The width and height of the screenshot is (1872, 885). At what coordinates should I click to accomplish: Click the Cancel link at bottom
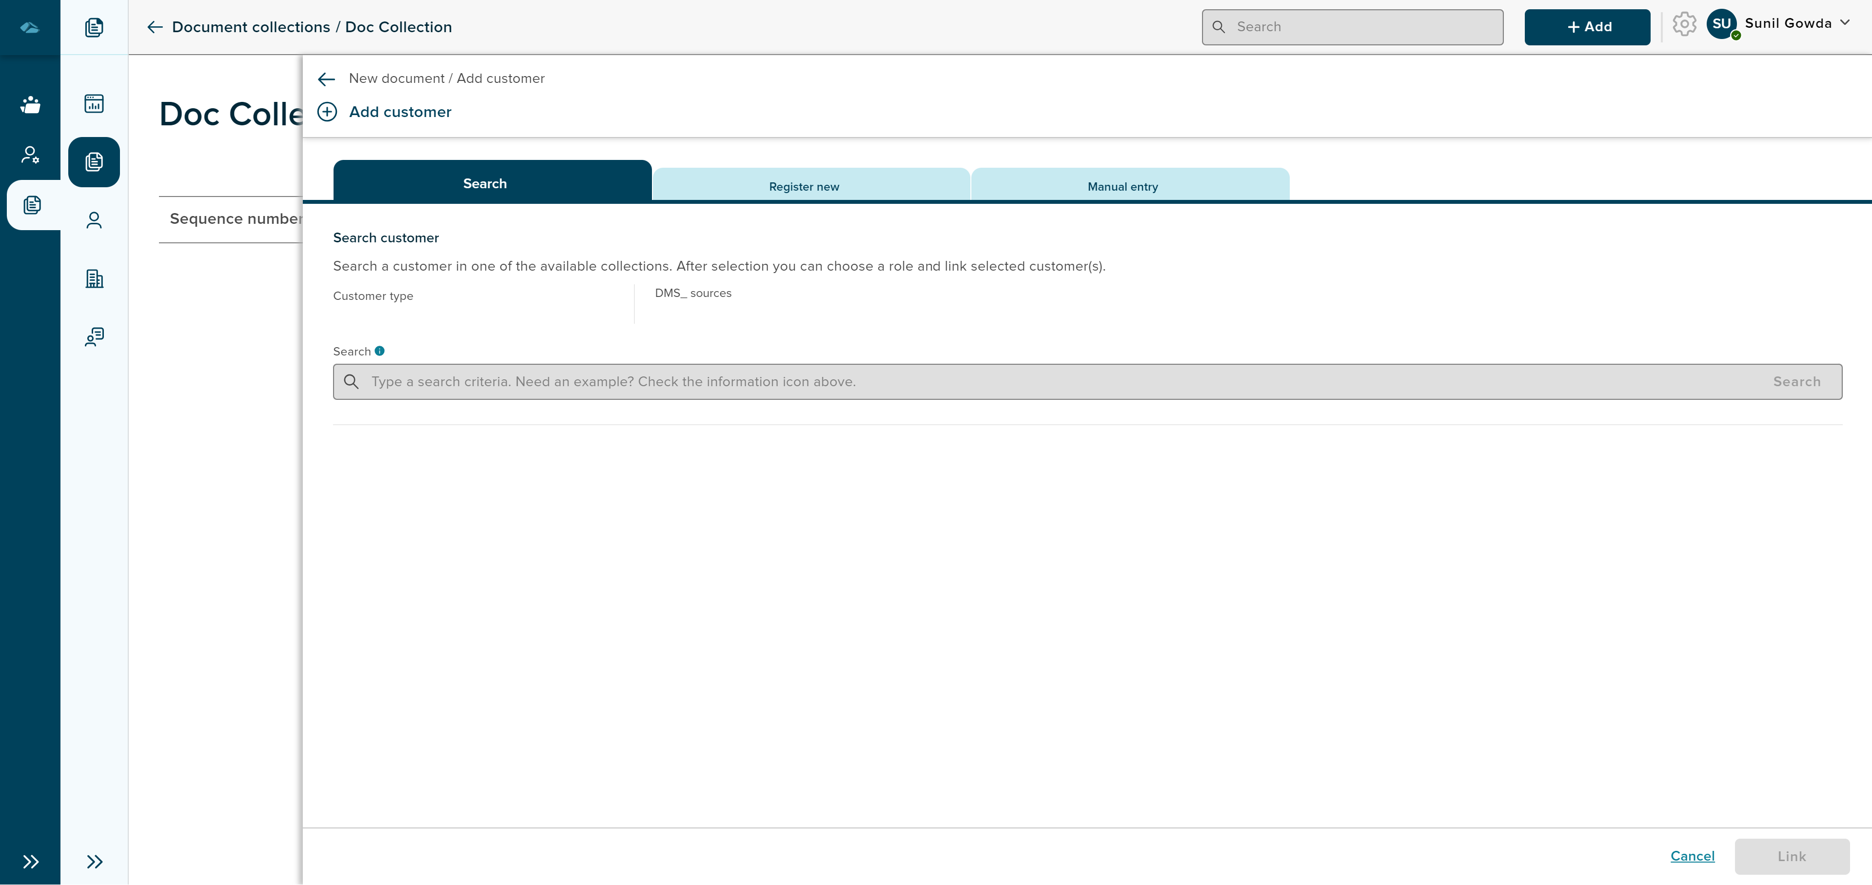pos(1693,856)
